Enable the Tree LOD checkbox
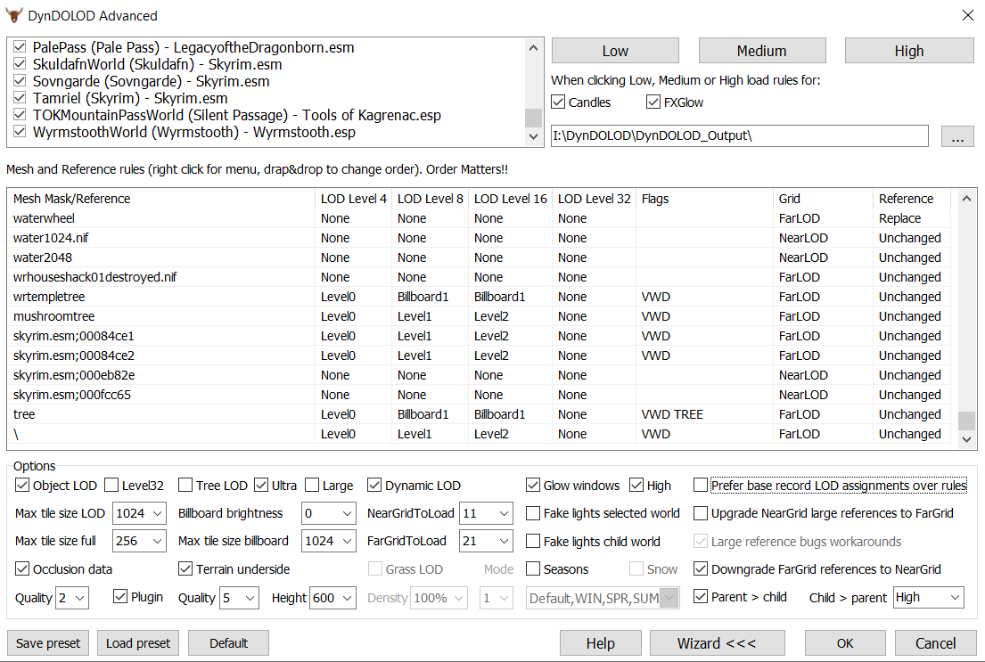Screen dimensions: 985x662 tap(185, 486)
